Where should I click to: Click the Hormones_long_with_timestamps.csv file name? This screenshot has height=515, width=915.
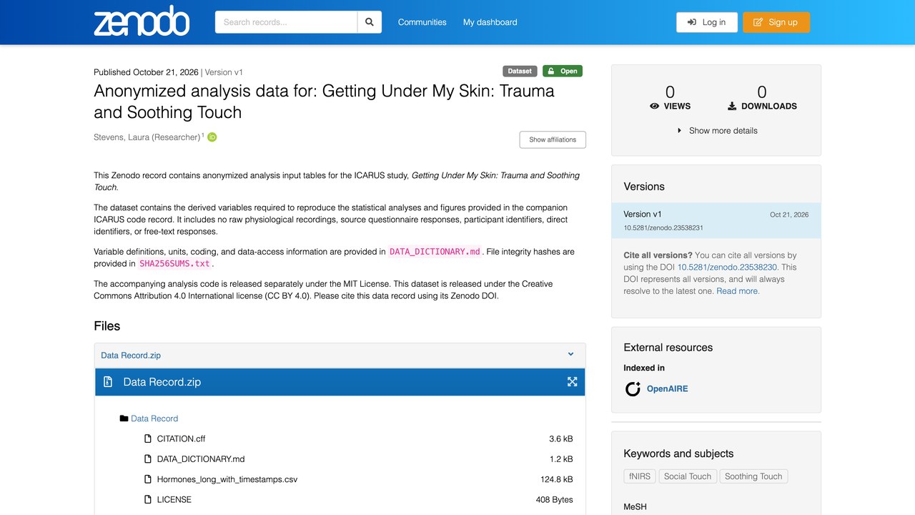click(x=227, y=479)
